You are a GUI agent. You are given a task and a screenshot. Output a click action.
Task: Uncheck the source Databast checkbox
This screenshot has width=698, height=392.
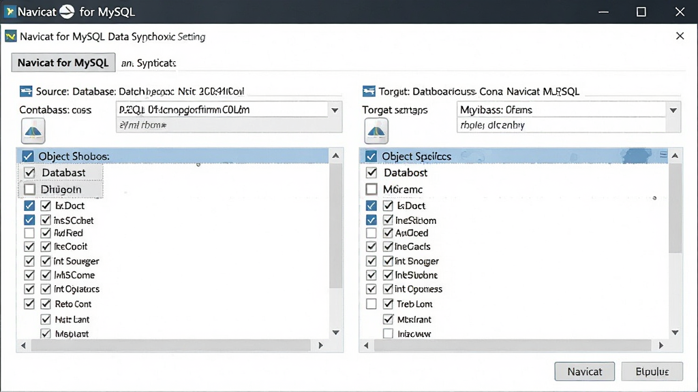click(30, 172)
